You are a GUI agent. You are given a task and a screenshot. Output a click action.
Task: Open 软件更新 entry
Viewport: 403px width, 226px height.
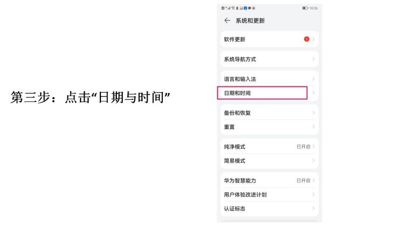(235, 39)
